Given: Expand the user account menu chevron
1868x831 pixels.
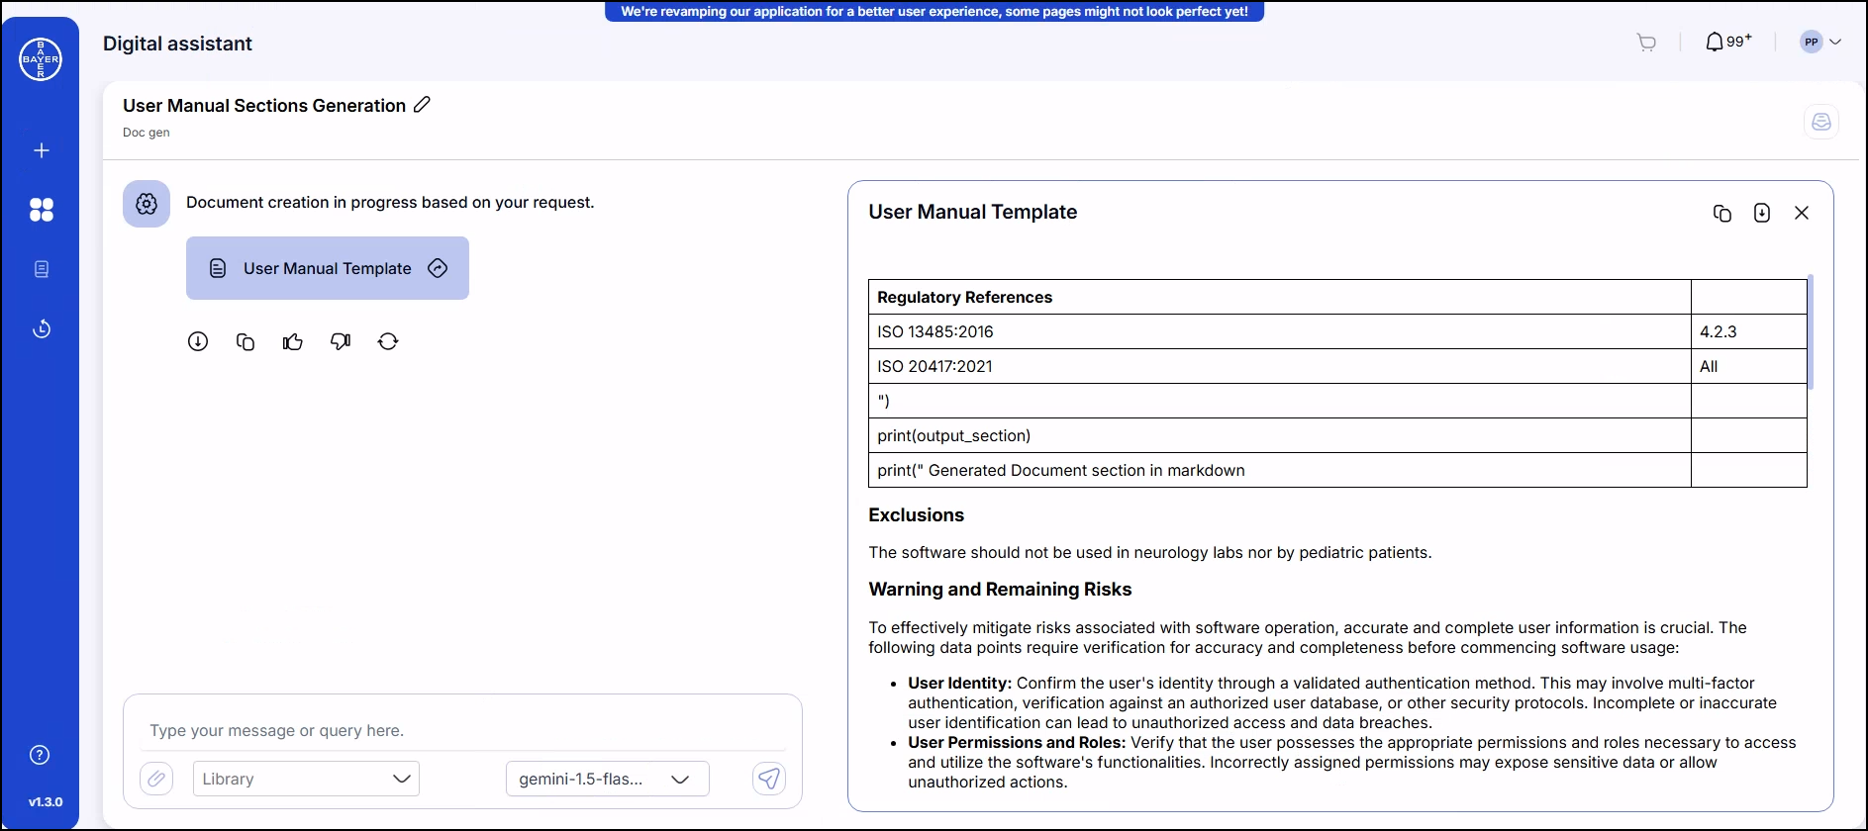Looking at the screenshot, I should pyautogui.click(x=1835, y=42).
